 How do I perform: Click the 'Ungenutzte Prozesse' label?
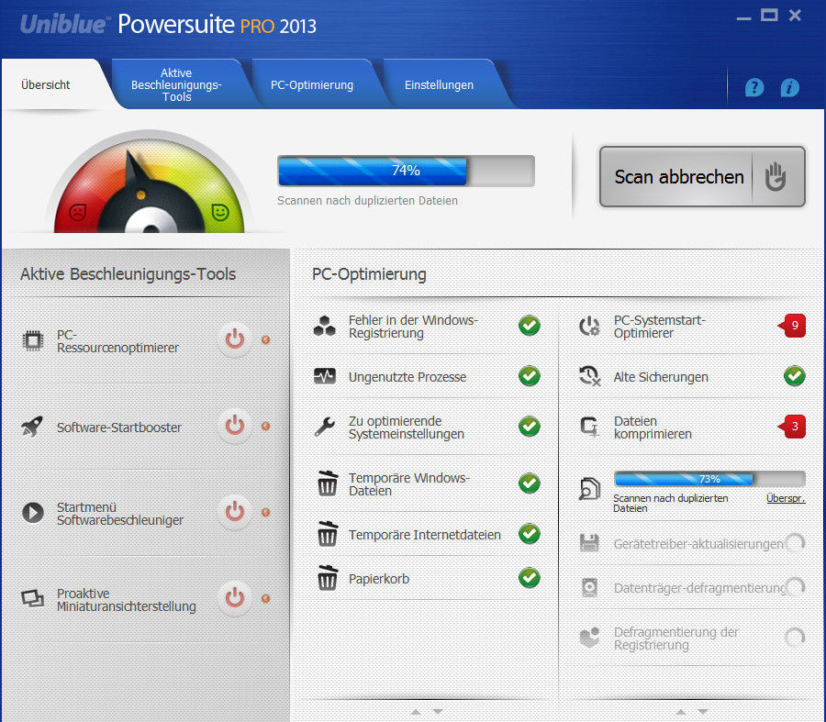(407, 377)
